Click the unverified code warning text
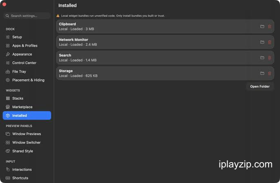This screenshot has height=183, width=280. (113, 16)
